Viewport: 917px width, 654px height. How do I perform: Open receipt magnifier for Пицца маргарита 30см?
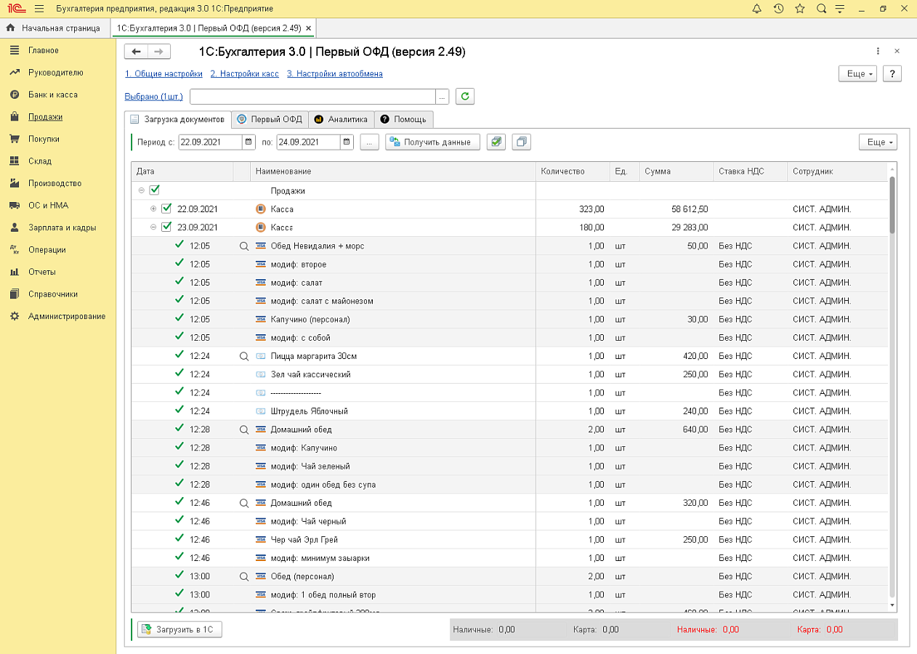244,356
